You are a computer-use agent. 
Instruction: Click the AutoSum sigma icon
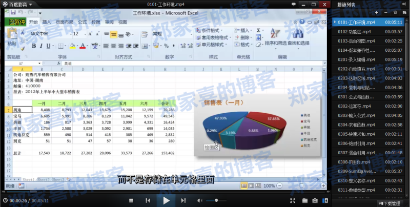tap(258, 30)
